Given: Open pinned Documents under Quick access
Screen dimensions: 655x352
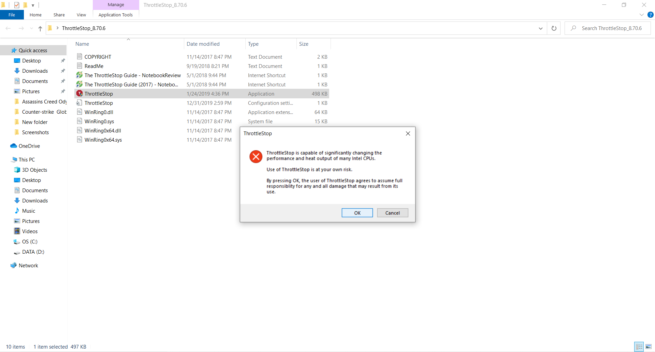Looking at the screenshot, I should click(35, 81).
